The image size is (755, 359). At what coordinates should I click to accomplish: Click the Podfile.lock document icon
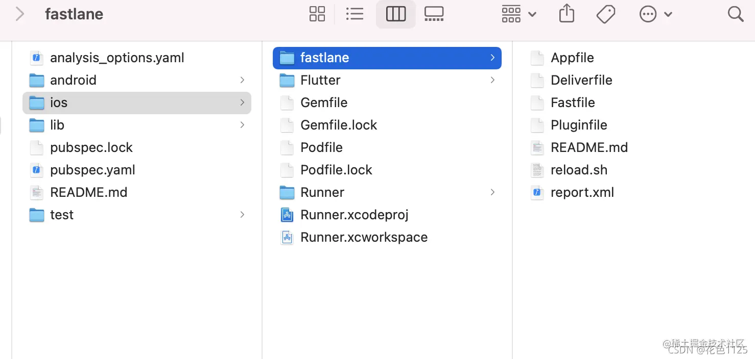pyautogui.click(x=287, y=170)
